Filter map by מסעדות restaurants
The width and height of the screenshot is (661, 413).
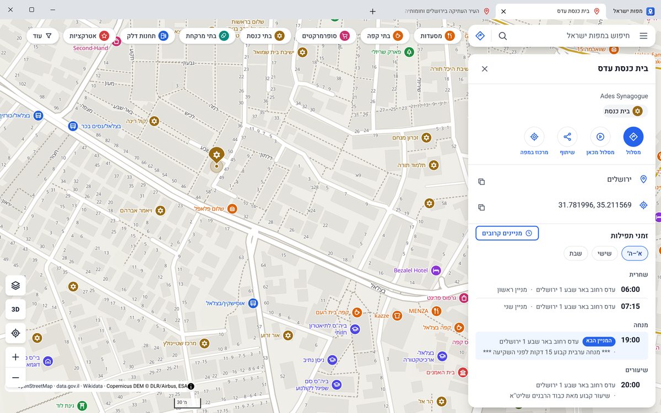pyautogui.click(x=437, y=36)
